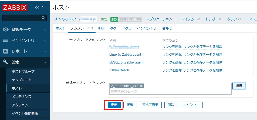Click the 更新 button
Screen dimensions: 257x120
coord(114,105)
